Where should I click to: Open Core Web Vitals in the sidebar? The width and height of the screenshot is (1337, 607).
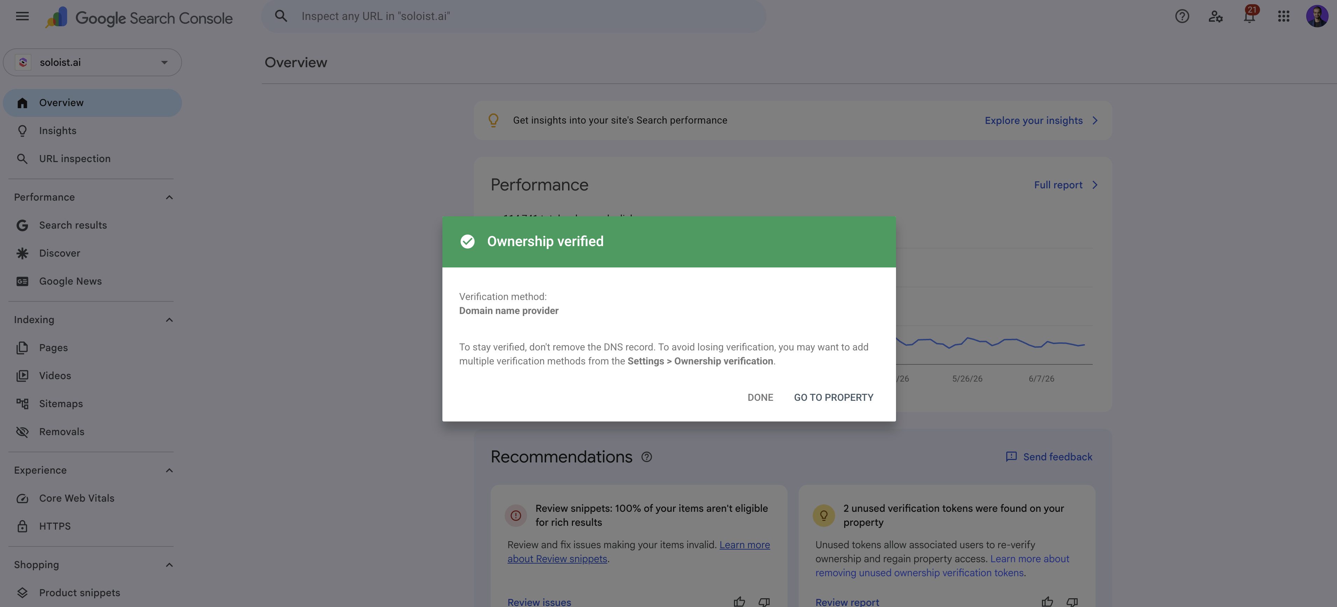coord(92,498)
